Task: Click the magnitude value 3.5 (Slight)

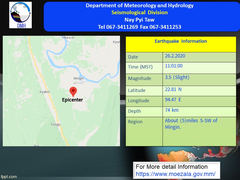Action: (177, 77)
